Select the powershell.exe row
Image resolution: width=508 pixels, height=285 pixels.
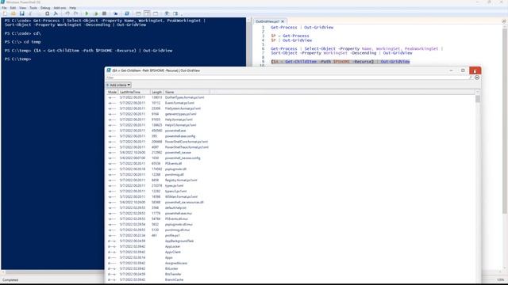pos(291,131)
